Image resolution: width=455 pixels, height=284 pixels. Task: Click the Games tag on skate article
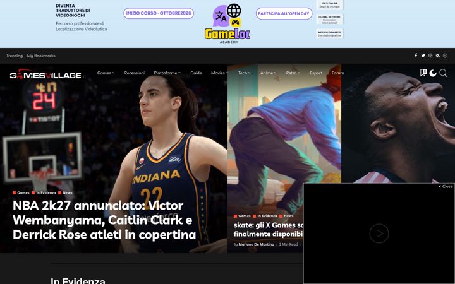pyautogui.click(x=242, y=216)
